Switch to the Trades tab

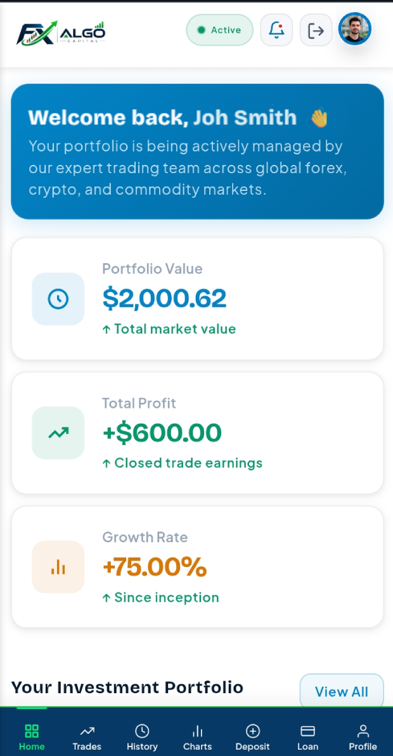(x=87, y=737)
